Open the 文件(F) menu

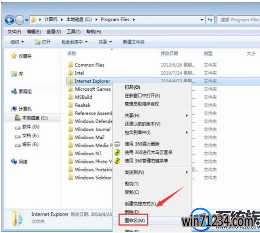[x=14, y=32]
